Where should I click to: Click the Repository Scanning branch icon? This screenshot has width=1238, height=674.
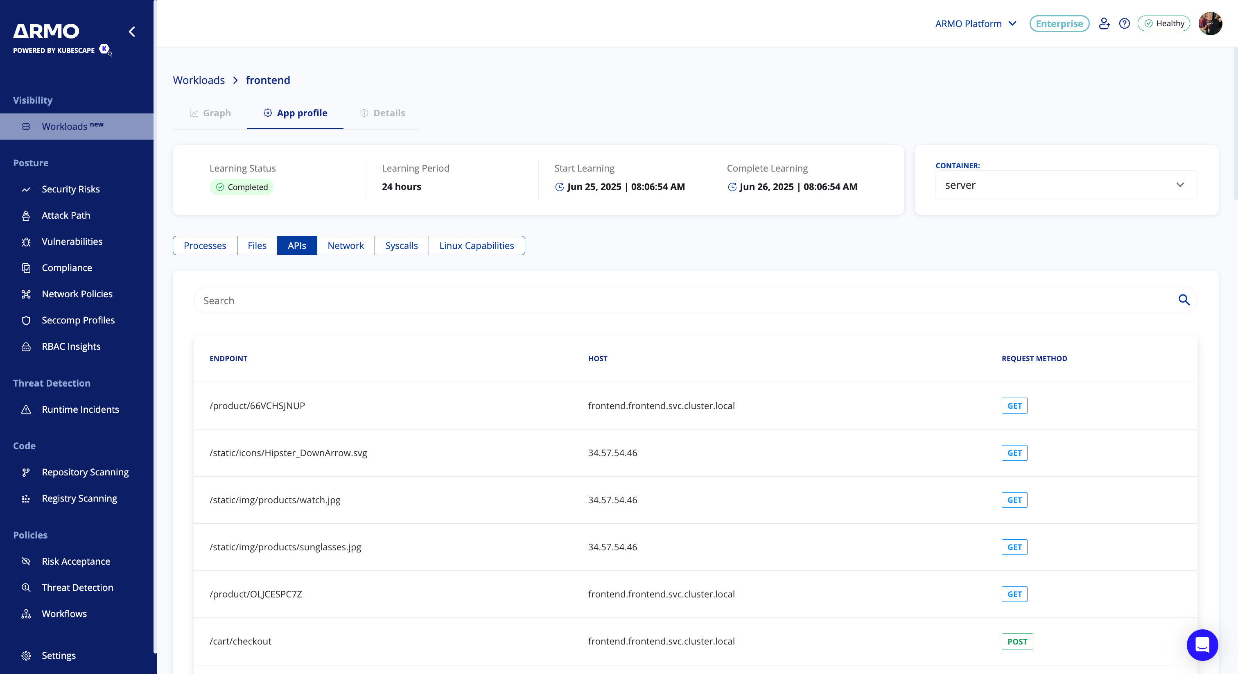click(x=26, y=472)
